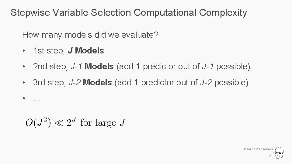Select the bold 'J Models' text
Image resolution: width=292 pixels, height=164 pixels.
(x=86, y=51)
